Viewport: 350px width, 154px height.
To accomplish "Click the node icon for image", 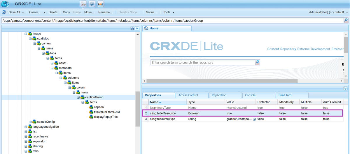I will tap(30, 34).
